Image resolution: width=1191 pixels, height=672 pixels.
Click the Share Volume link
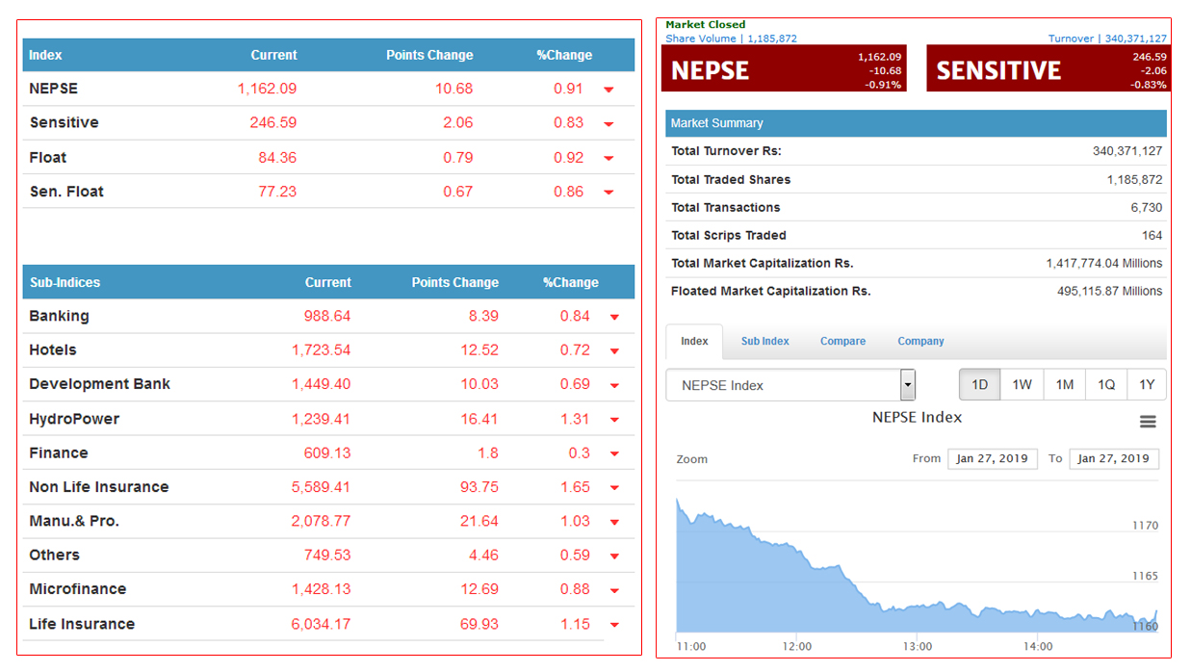(731, 39)
